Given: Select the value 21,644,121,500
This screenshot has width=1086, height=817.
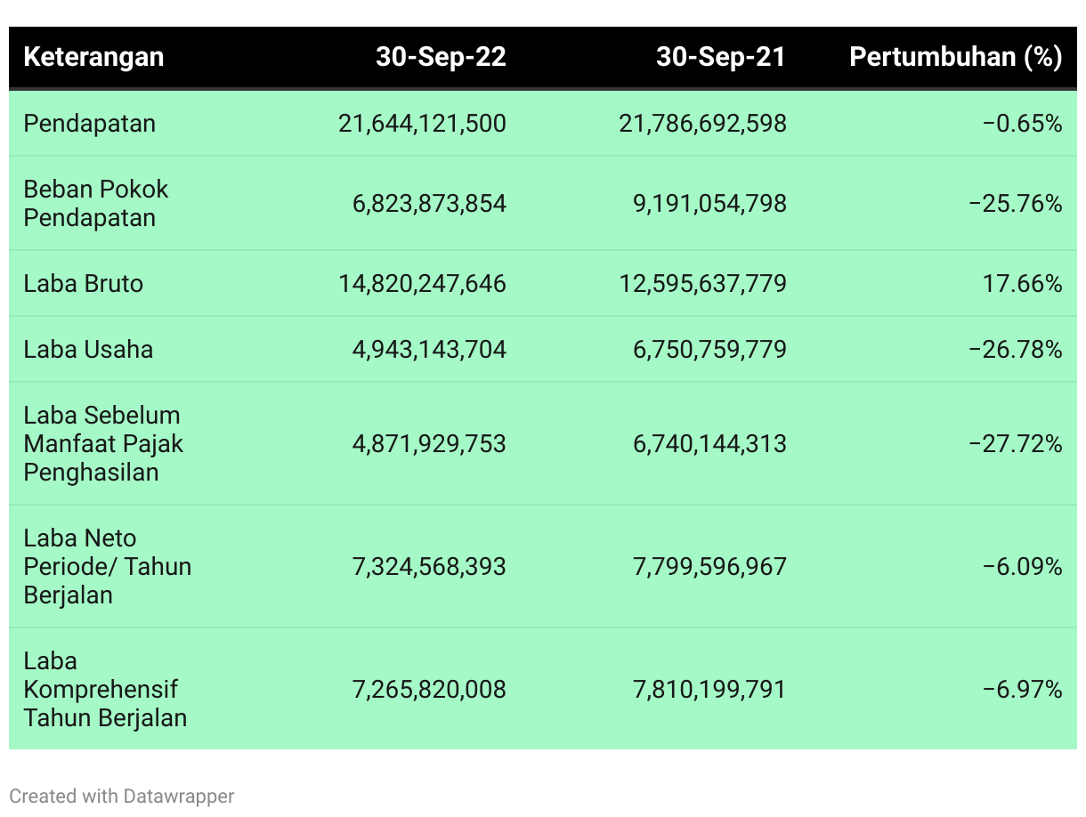Looking at the screenshot, I should pyautogui.click(x=422, y=123).
